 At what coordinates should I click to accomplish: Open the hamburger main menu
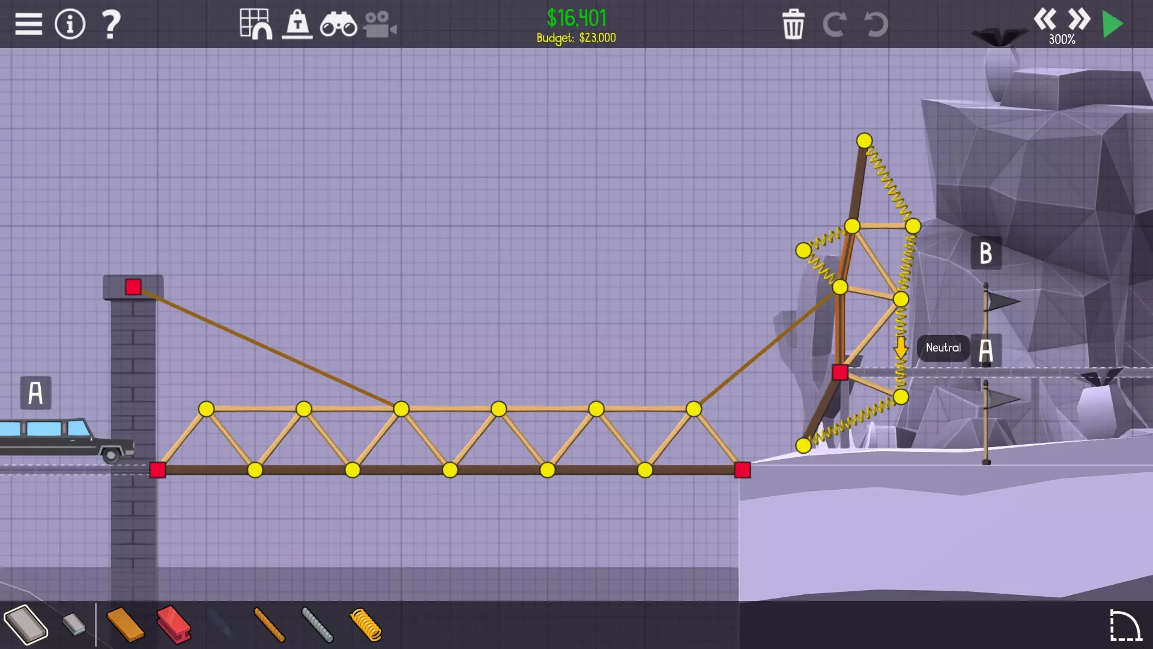point(28,25)
